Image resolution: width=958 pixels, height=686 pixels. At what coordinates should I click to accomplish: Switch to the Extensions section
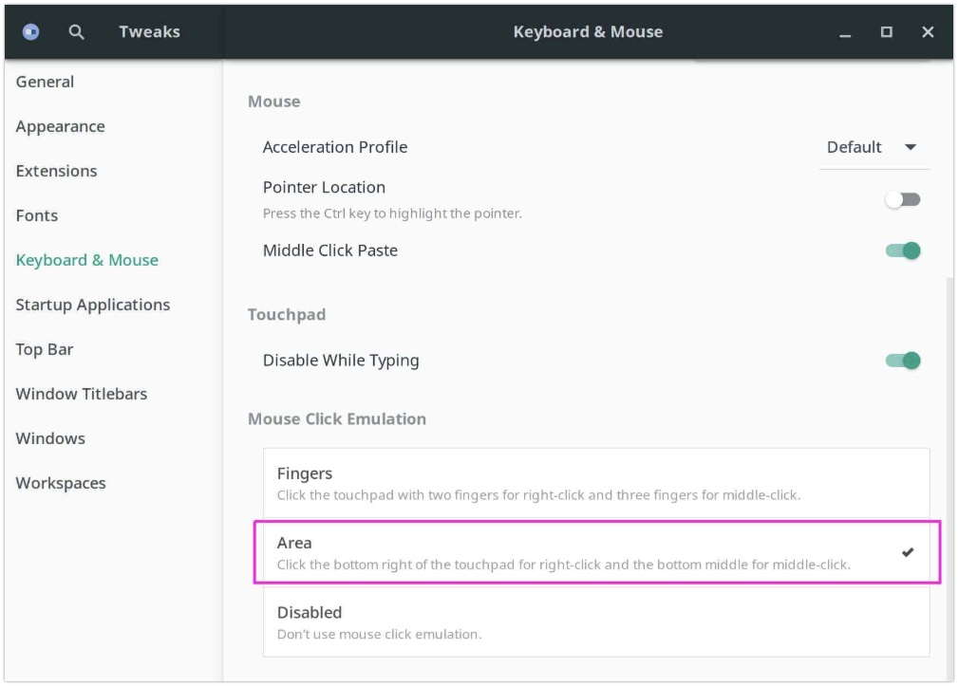(56, 171)
